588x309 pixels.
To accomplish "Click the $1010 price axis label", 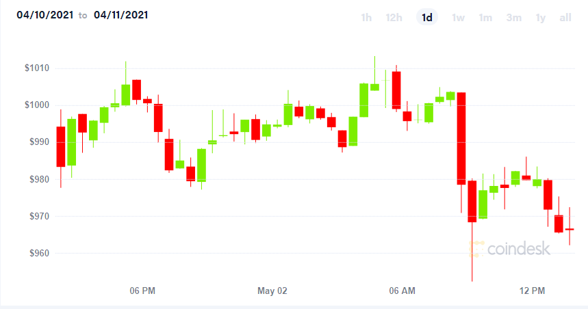I will pyautogui.click(x=37, y=68).
